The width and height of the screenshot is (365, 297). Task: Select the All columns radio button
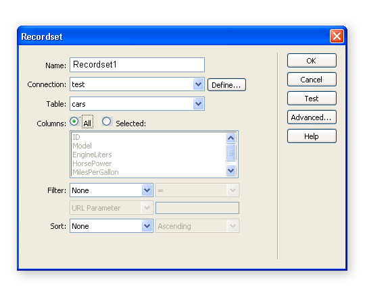click(74, 122)
